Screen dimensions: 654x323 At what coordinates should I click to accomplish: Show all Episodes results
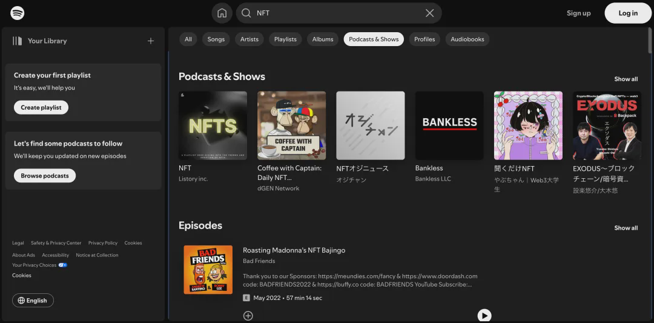tap(626, 228)
